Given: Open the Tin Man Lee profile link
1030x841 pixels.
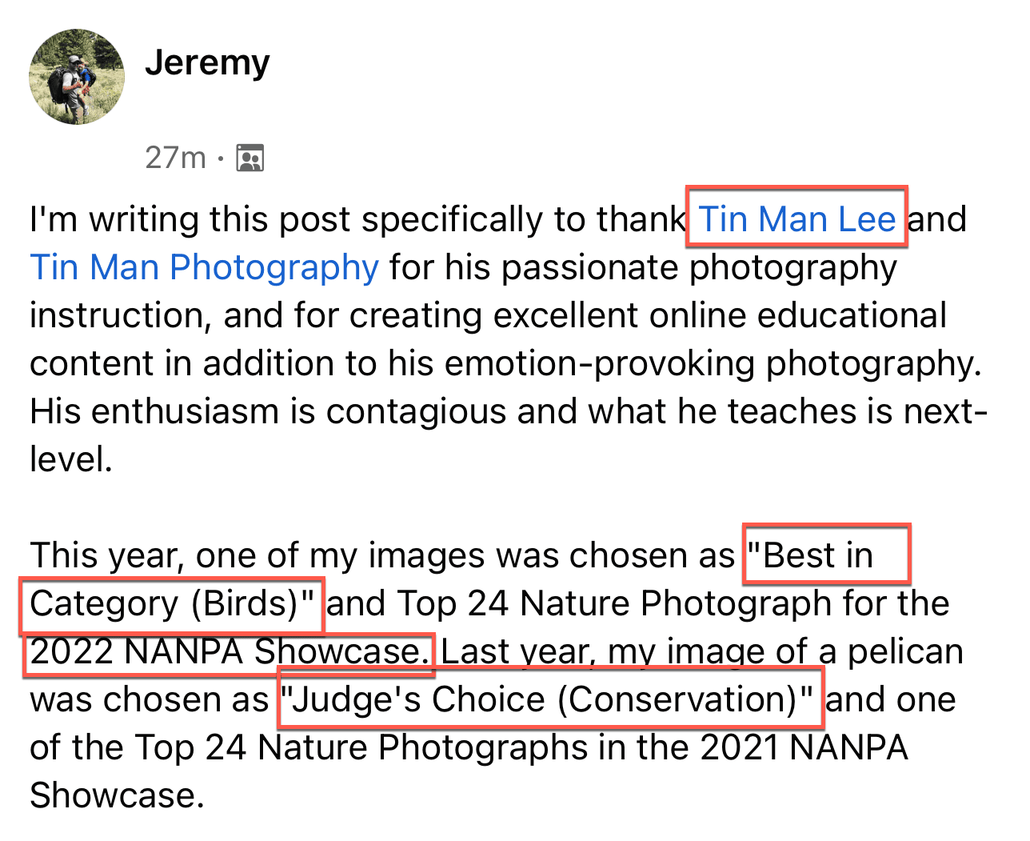Looking at the screenshot, I should [796, 219].
